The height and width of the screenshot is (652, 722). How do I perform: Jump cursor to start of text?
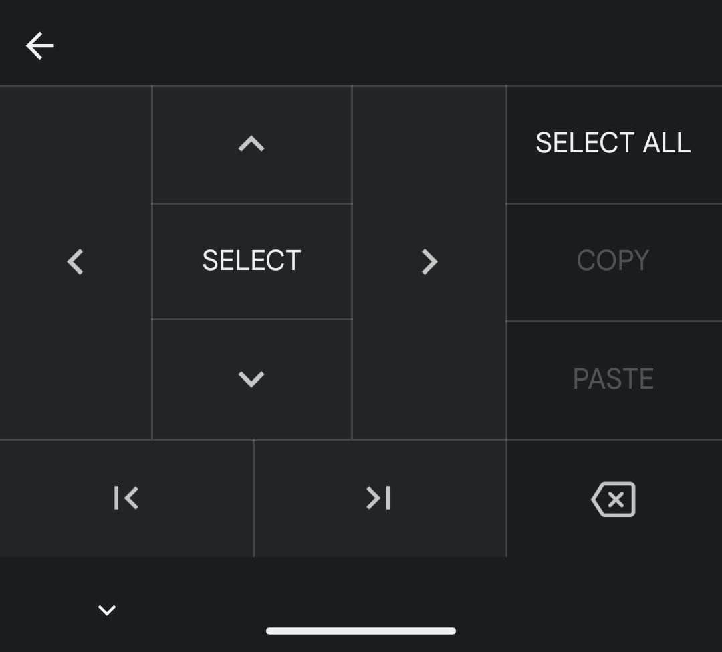click(126, 498)
